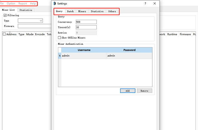Viewport: 198px width, 130px height.
Task: Click the Settings dialog app logo icon
Action: 55,3
